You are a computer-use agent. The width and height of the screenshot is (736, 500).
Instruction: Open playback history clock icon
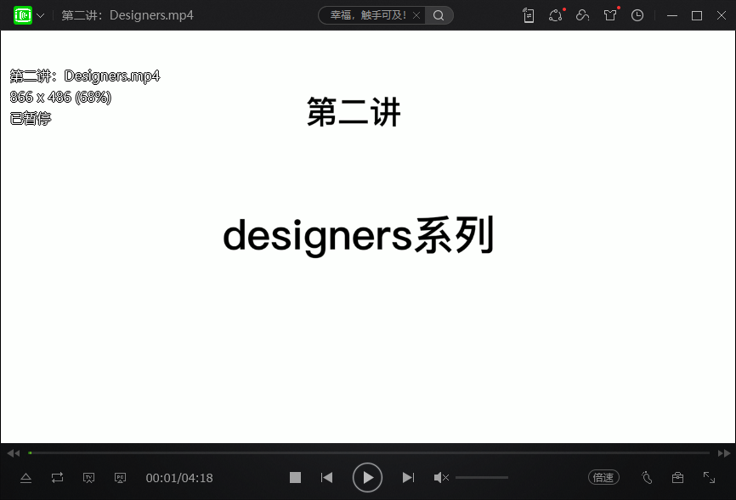pyautogui.click(x=637, y=15)
